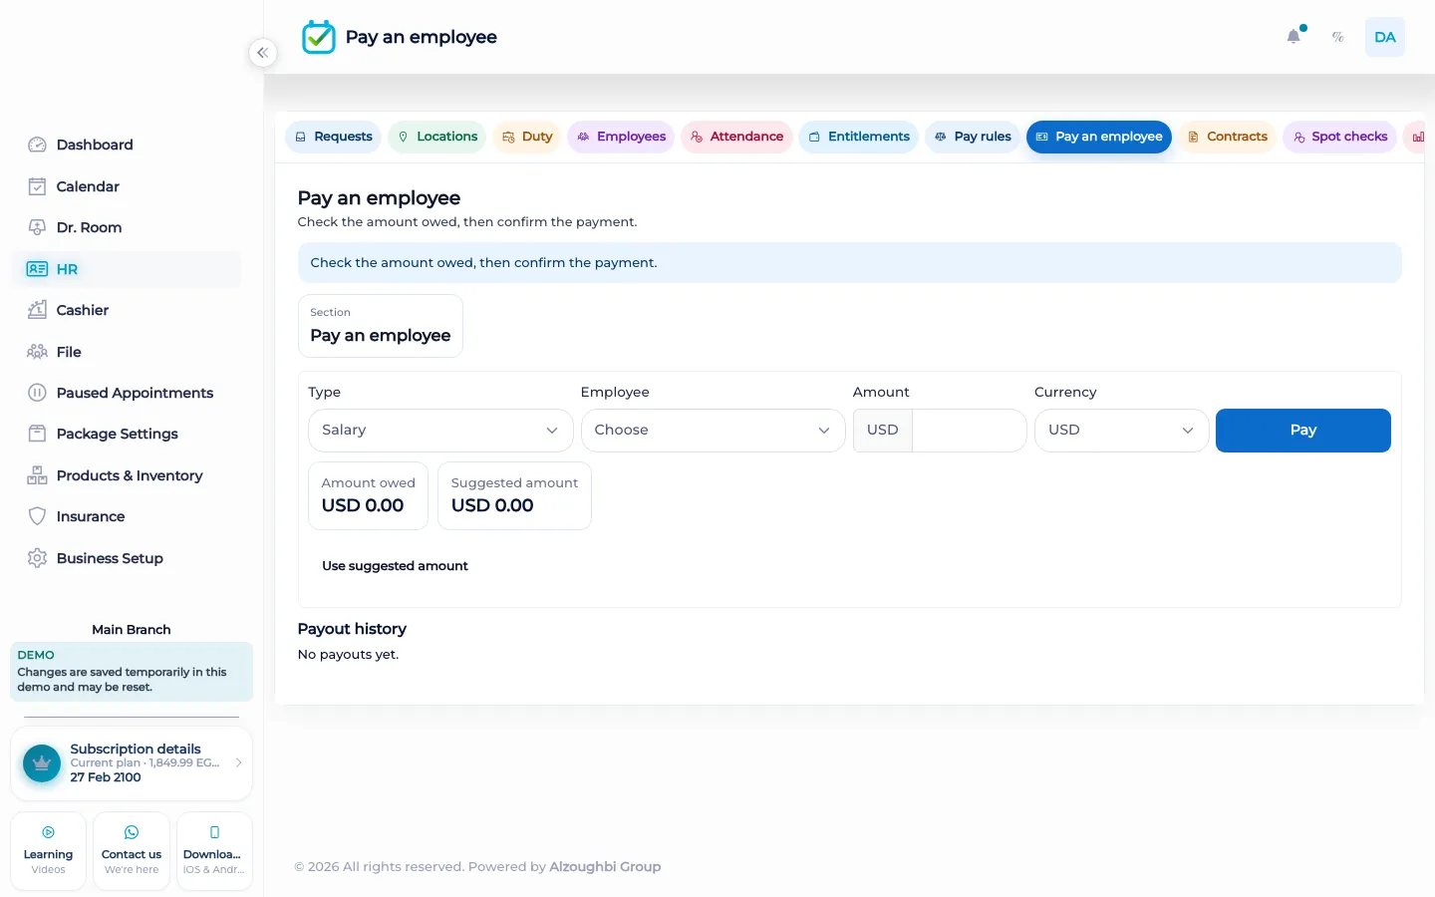Open the Attendance tab
Screen dimensions: 1435x897
(736, 137)
